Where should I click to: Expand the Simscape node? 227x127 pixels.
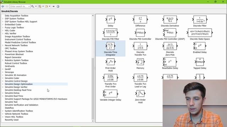point(2,72)
